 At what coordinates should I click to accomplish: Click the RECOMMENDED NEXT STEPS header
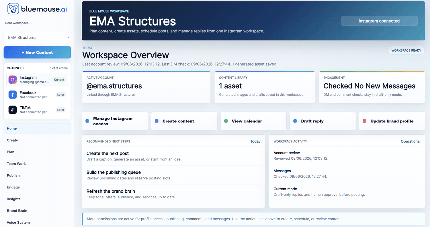click(x=108, y=141)
